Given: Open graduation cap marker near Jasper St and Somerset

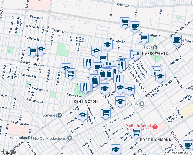Looking at the screenshot, I should [x=83, y=115].
